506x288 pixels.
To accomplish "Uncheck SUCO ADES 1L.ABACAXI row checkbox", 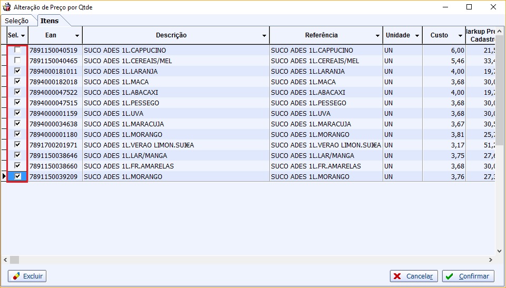I will point(18,92).
